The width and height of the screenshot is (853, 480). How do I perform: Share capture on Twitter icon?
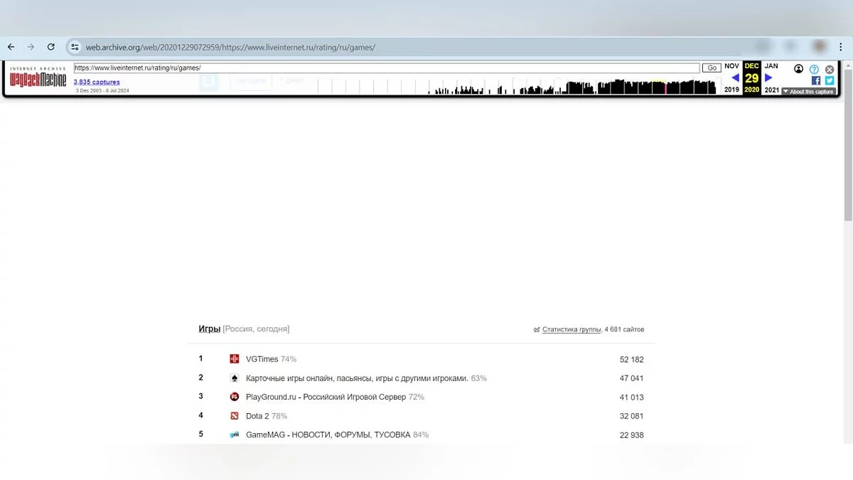[x=830, y=80]
